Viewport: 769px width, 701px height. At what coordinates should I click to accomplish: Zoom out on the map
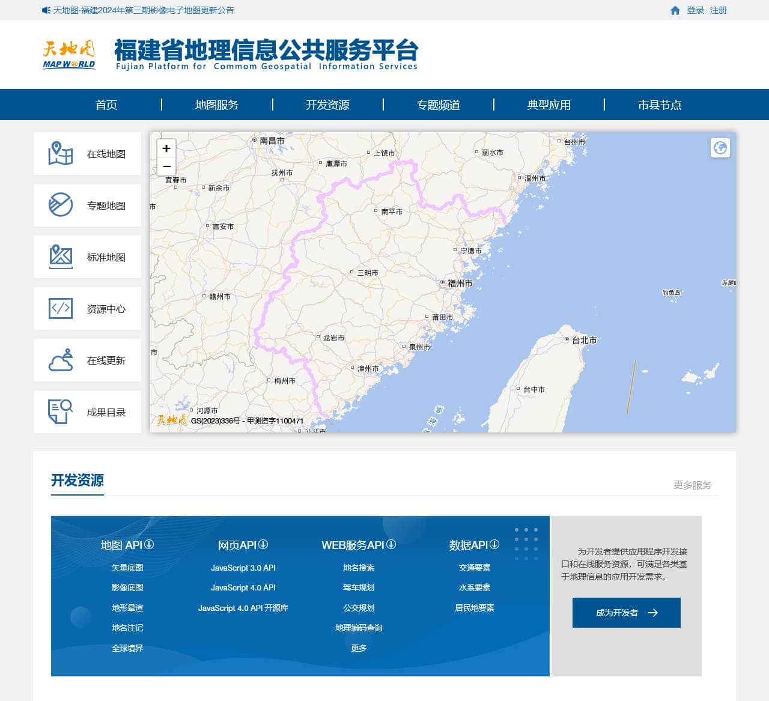click(x=166, y=166)
